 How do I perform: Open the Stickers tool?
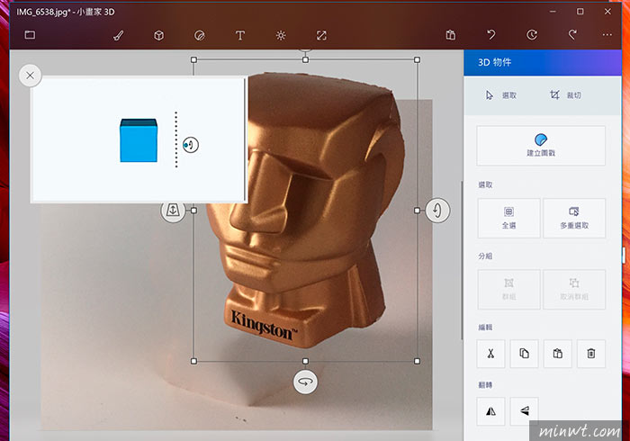click(x=199, y=36)
